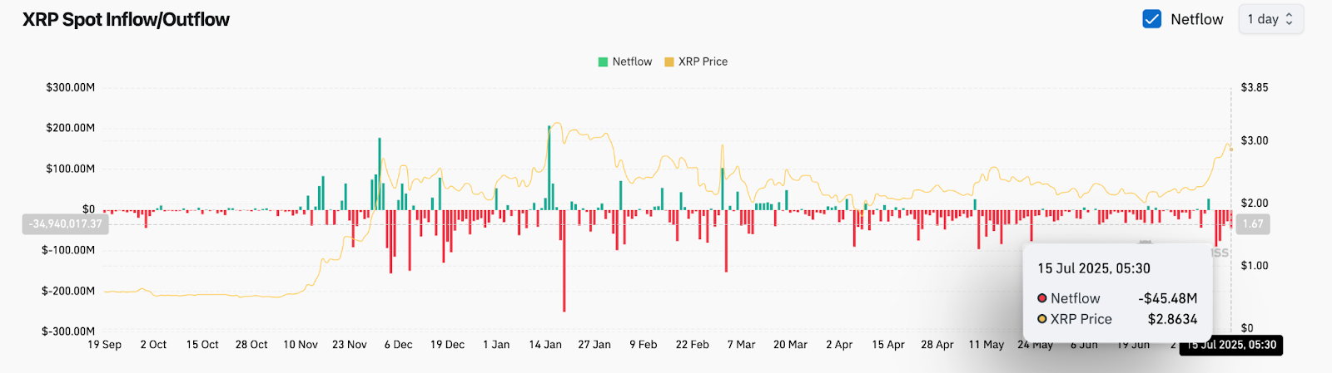This screenshot has width=1332, height=373.
Task: Click the $1.00 price axis label
Action: pyautogui.click(x=1255, y=266)
